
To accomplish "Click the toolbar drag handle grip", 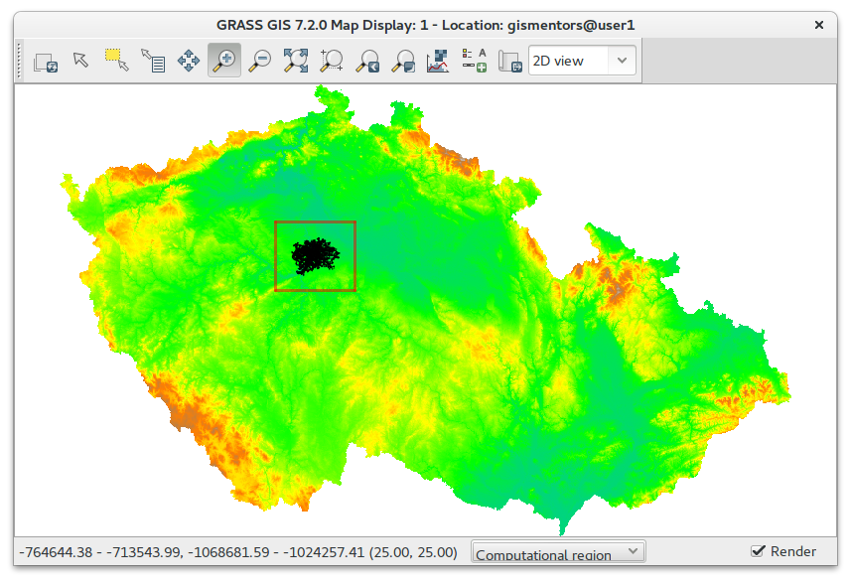I will click(x=20, y=61).
